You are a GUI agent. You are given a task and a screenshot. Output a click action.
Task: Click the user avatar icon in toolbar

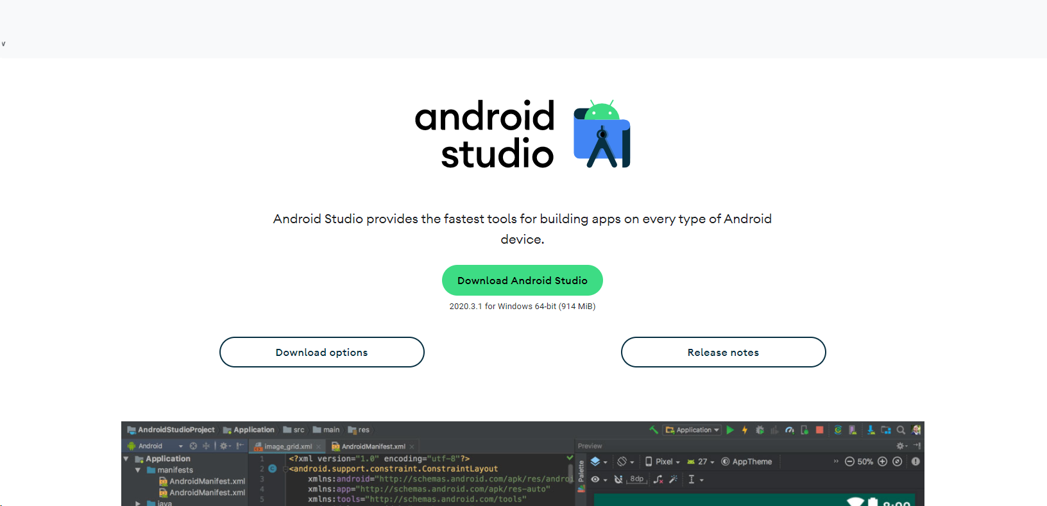tap(916, 430)
